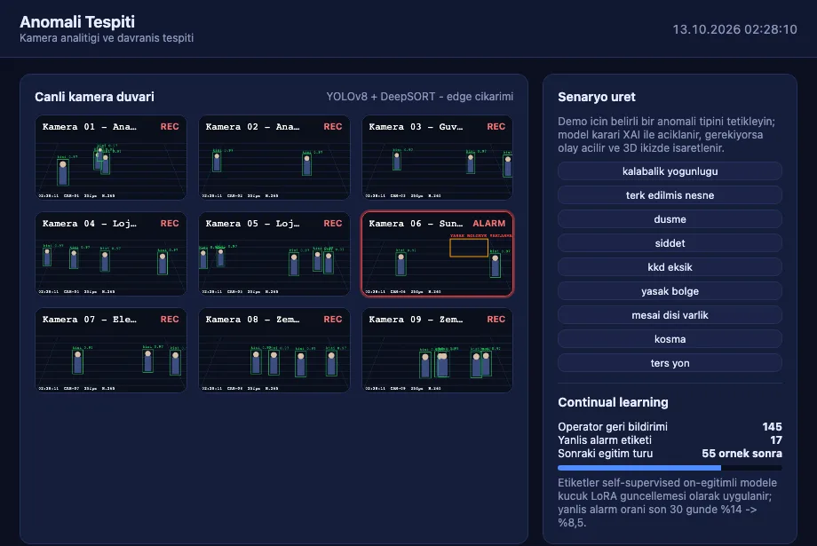View the Kamera 04 camera feed
The height and width of the screenshot is (546, 817).
pyautogui.click(x=110, y=254)
